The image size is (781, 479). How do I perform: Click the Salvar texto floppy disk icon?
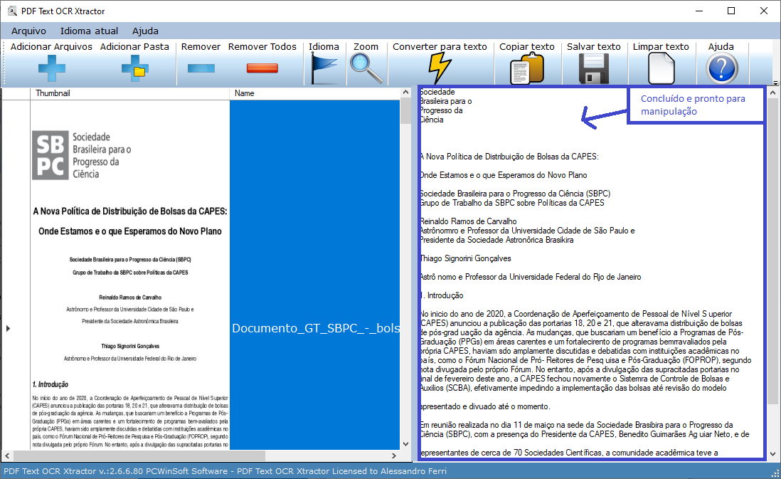tap(594, 69)
